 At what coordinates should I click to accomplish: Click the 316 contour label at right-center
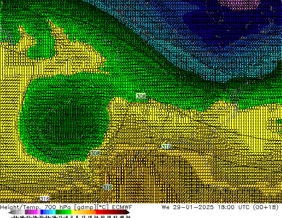click(x=166, y=147)
